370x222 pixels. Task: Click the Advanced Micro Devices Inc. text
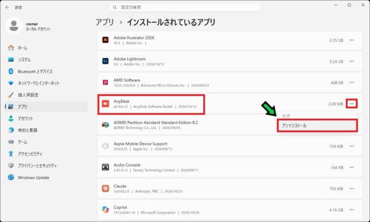163,85
